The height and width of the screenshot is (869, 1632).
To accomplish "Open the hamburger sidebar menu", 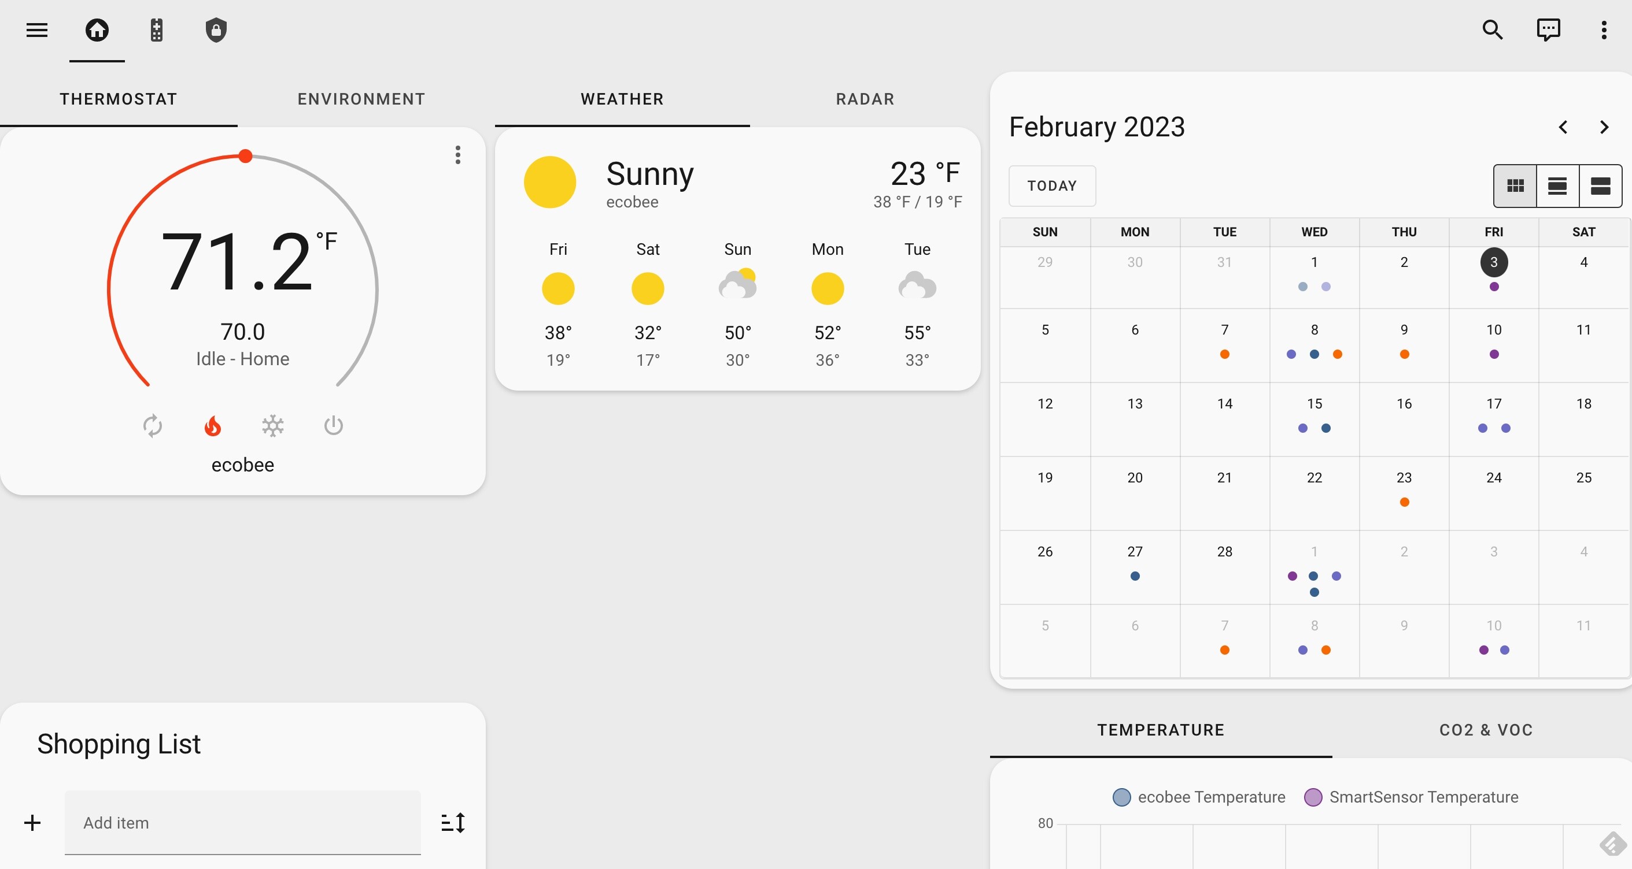I will coord(37,29).
